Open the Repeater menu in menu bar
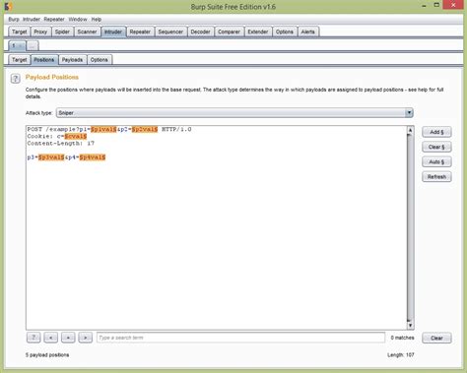The height and width of the screenshot is (373, 467). [x=54, y=20]
